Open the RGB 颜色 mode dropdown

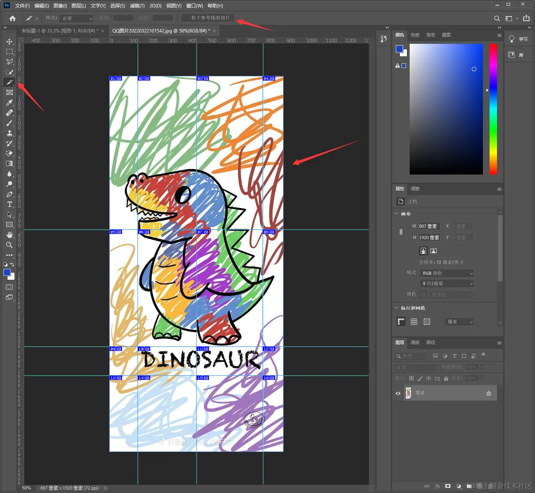point(447,273)
